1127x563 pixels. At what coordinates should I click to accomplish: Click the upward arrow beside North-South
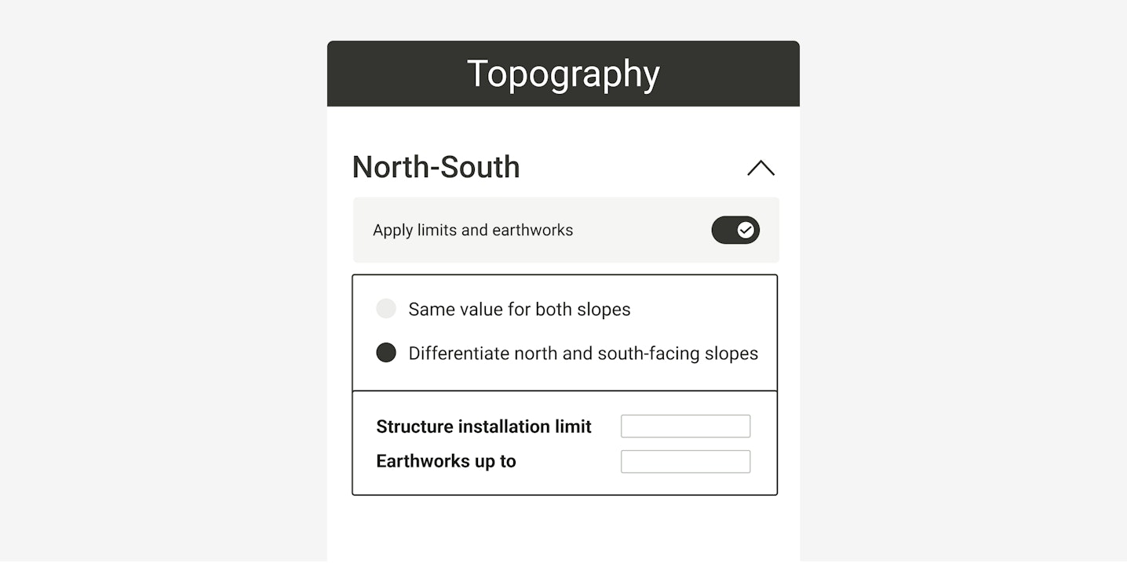(x=760, y=168)
